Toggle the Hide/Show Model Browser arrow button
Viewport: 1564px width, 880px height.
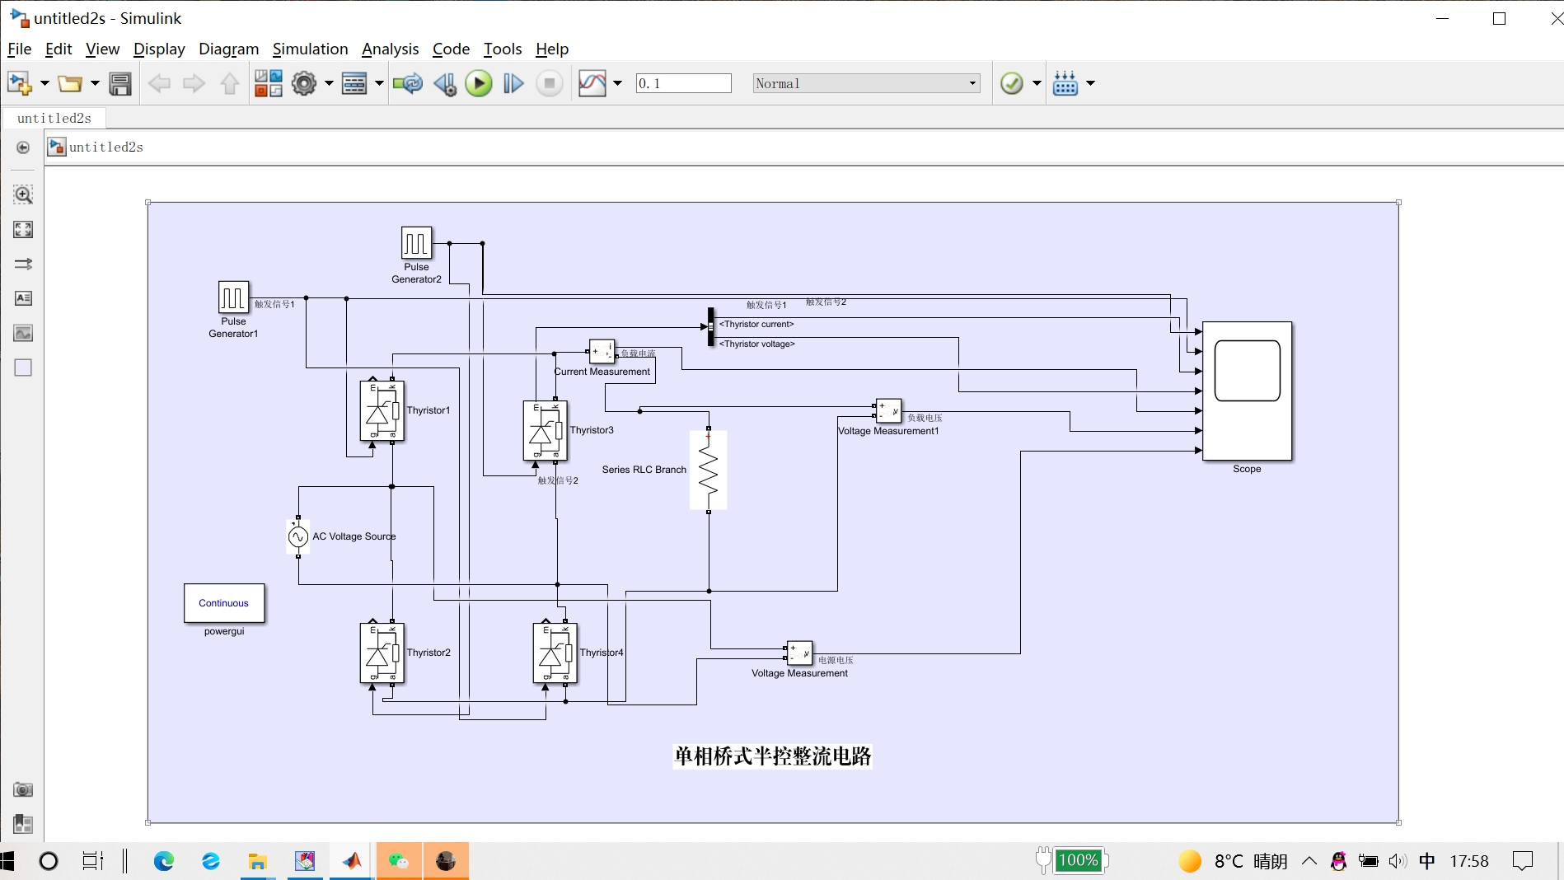click(x=23, y=147)
